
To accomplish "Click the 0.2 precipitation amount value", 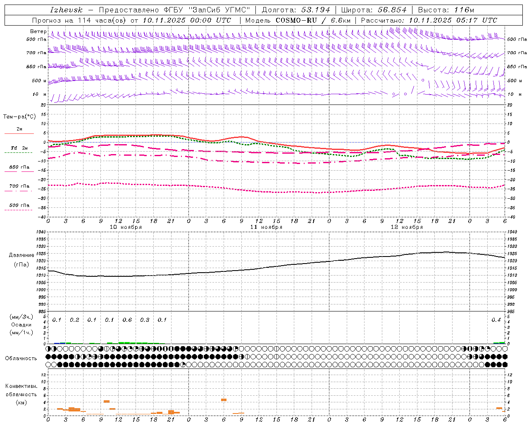I will (74, 320).
